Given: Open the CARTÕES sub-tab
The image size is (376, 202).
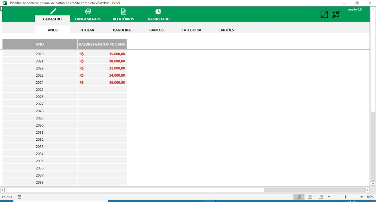Looking at the screenshot, I should click(226, 30).
